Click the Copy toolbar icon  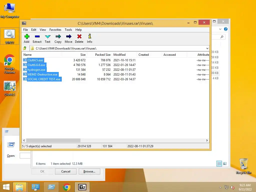point(58,36)
